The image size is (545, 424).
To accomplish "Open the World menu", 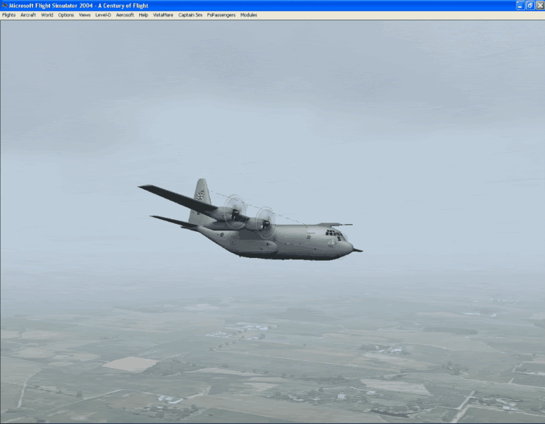I will (47, 15).
